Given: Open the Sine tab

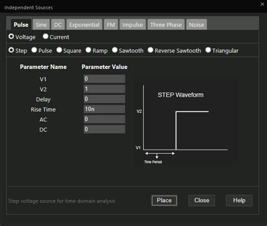Looking at the screenshot, I should [41, 25].
